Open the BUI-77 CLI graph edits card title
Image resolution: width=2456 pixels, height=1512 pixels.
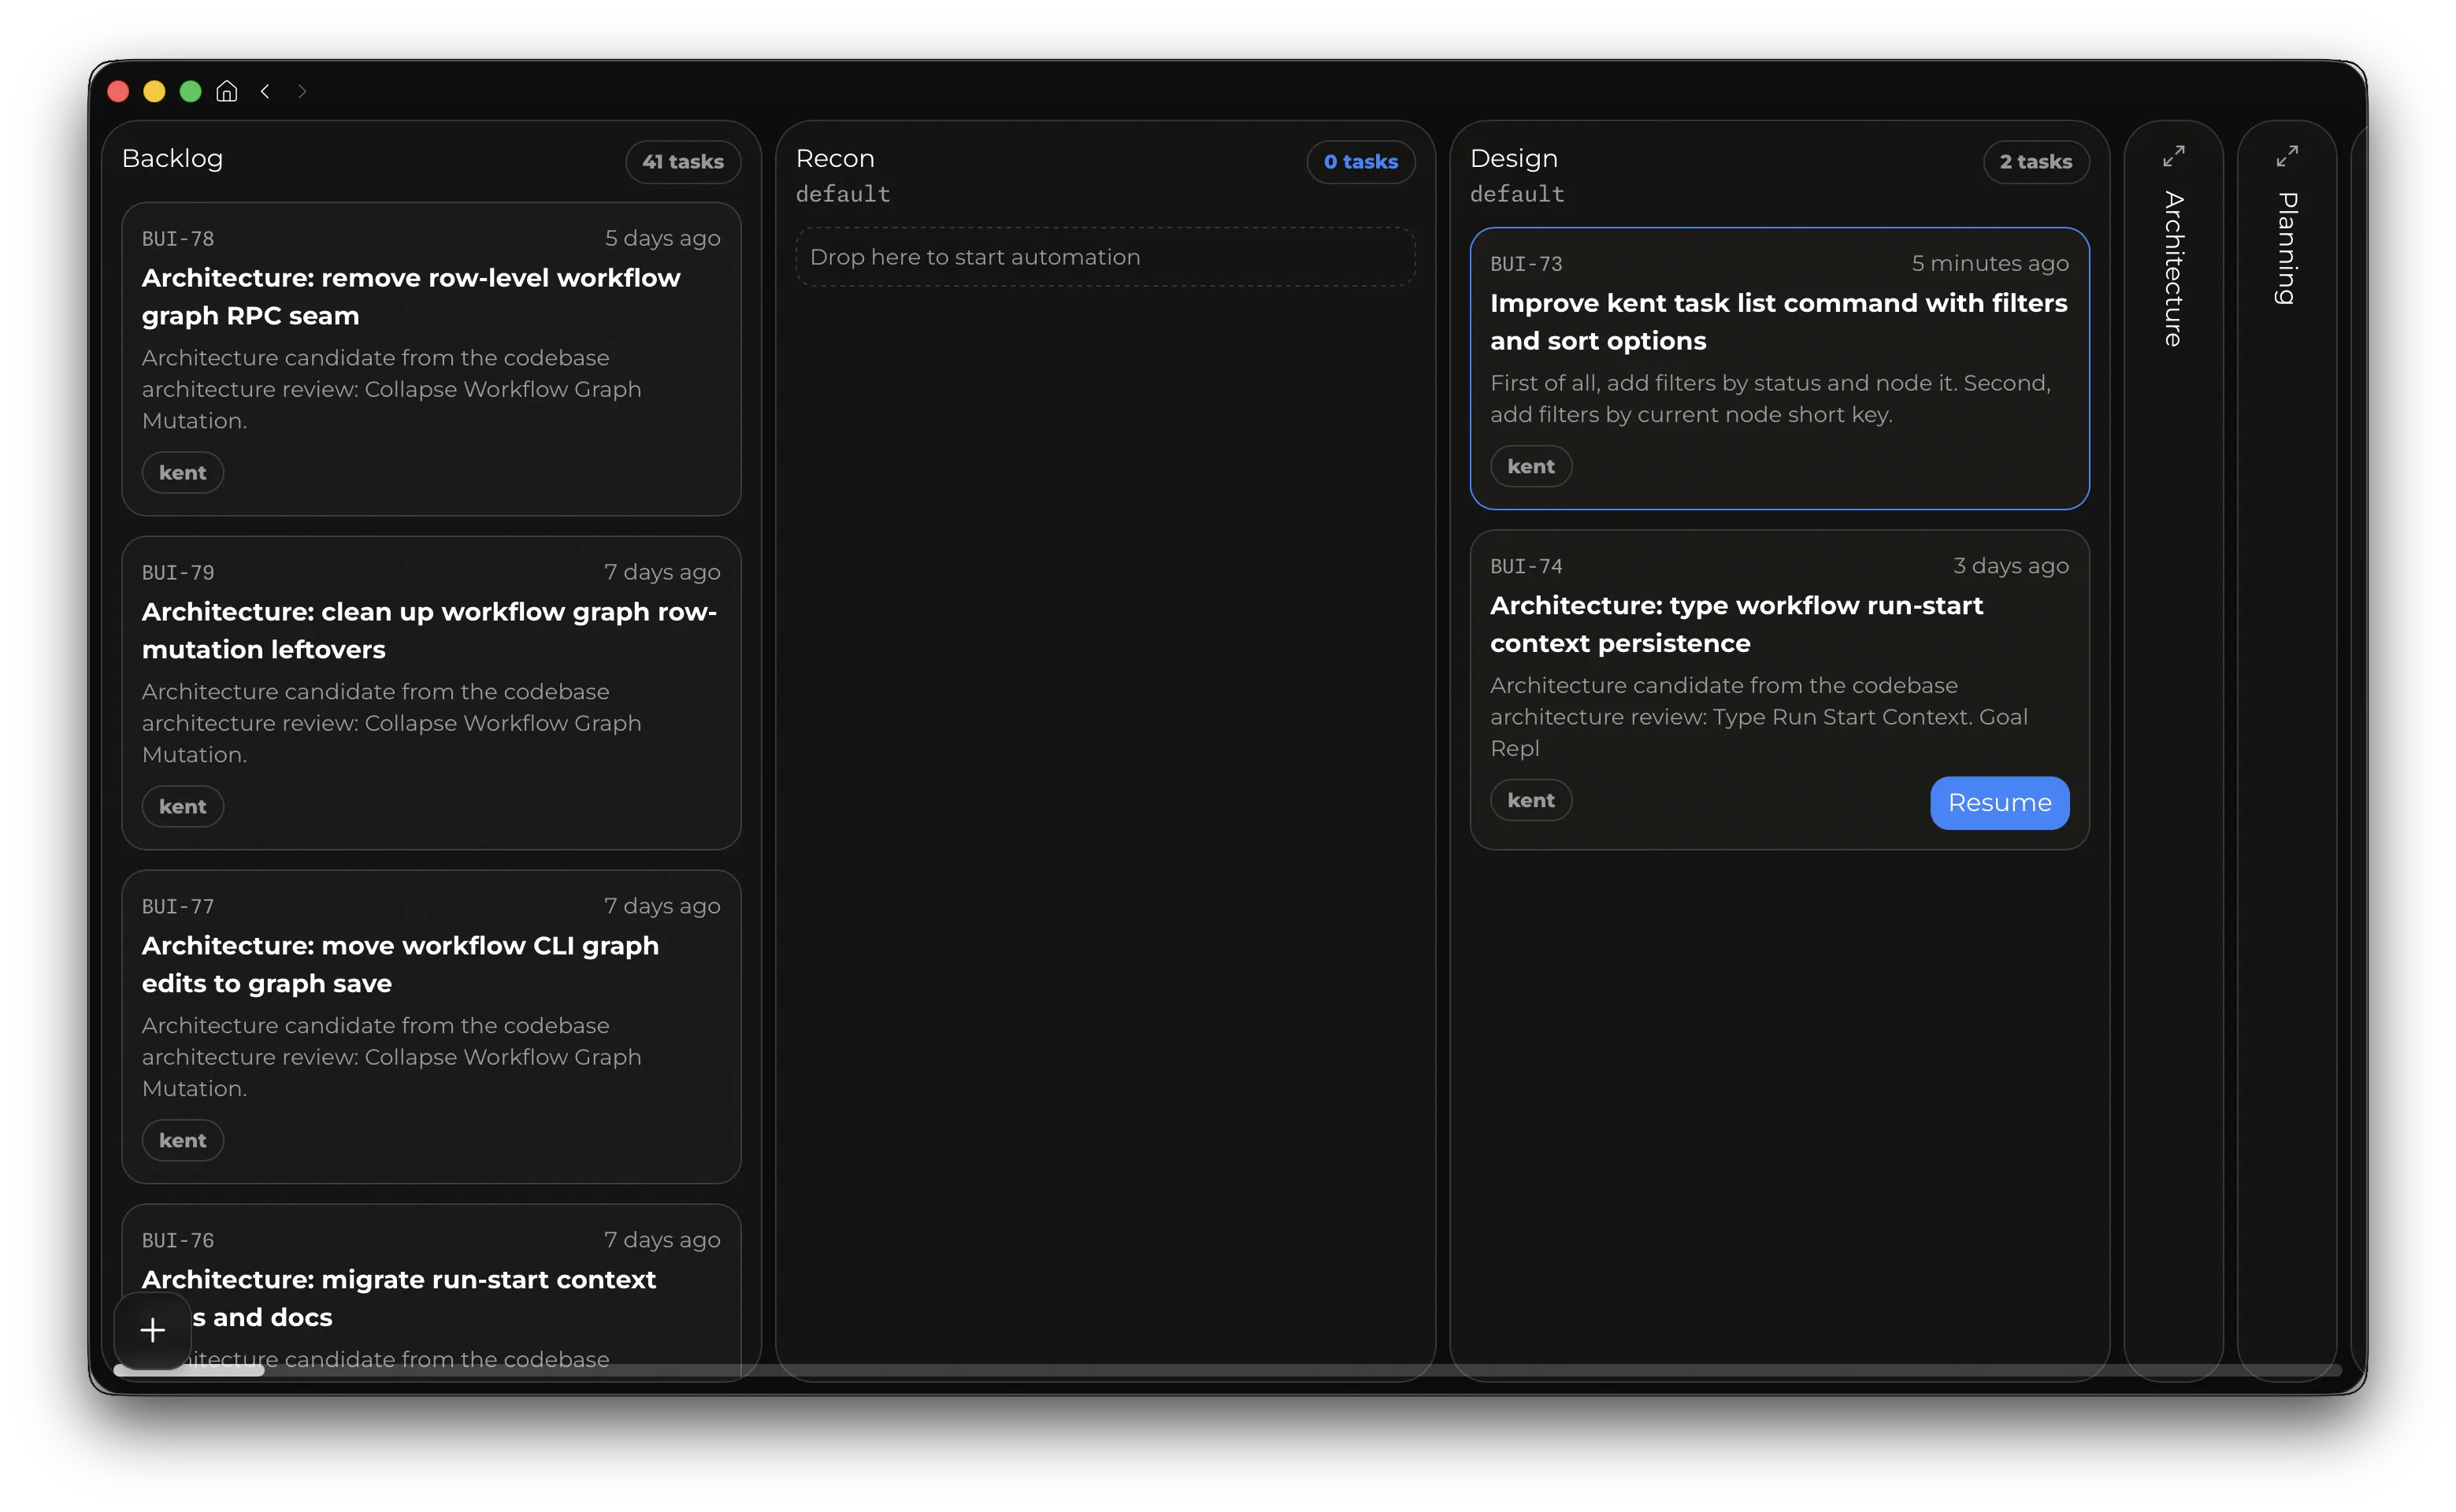400,965
